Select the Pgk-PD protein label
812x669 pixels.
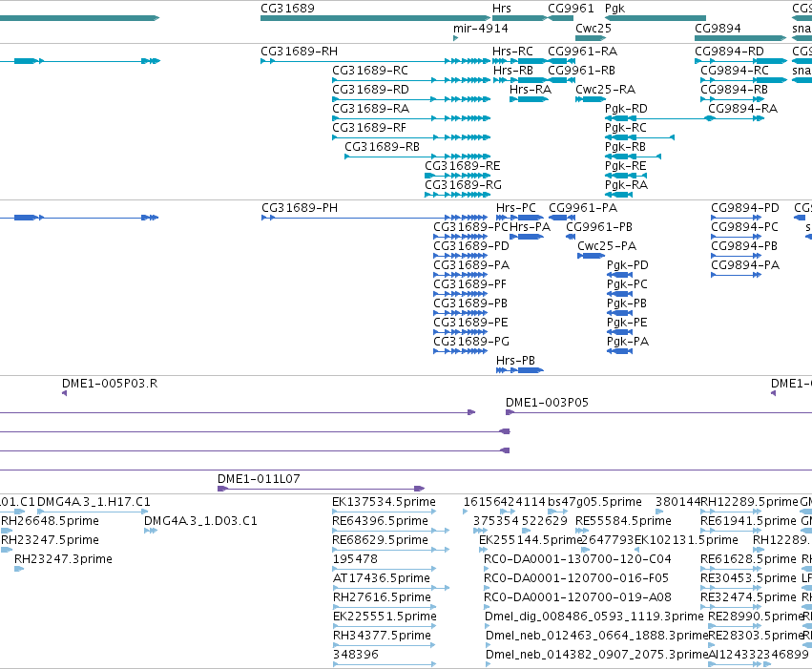point(627,265)
